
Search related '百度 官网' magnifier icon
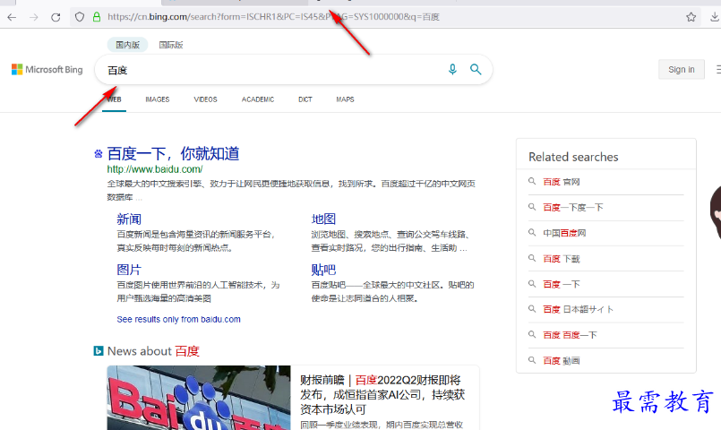(532, 181)
